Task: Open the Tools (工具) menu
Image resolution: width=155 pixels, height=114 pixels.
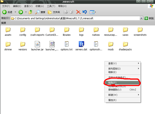Action: [51, 6]
